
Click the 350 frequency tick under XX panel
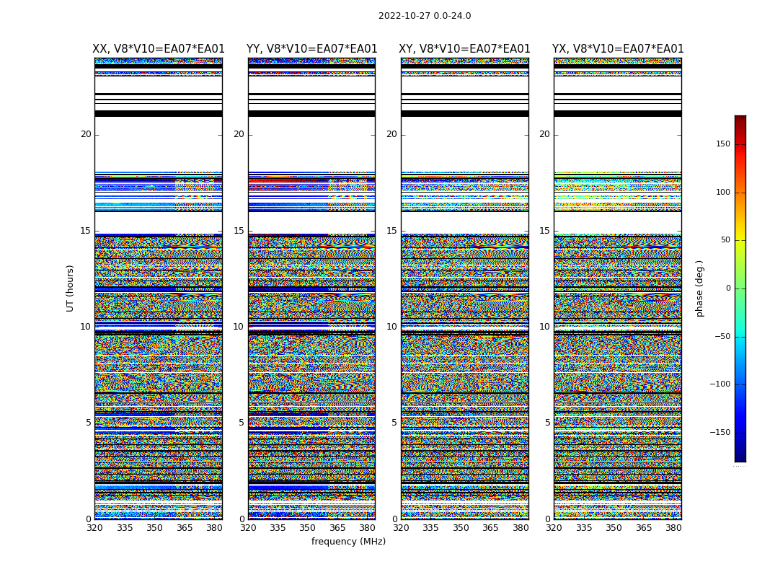click(x=154, y=528)
